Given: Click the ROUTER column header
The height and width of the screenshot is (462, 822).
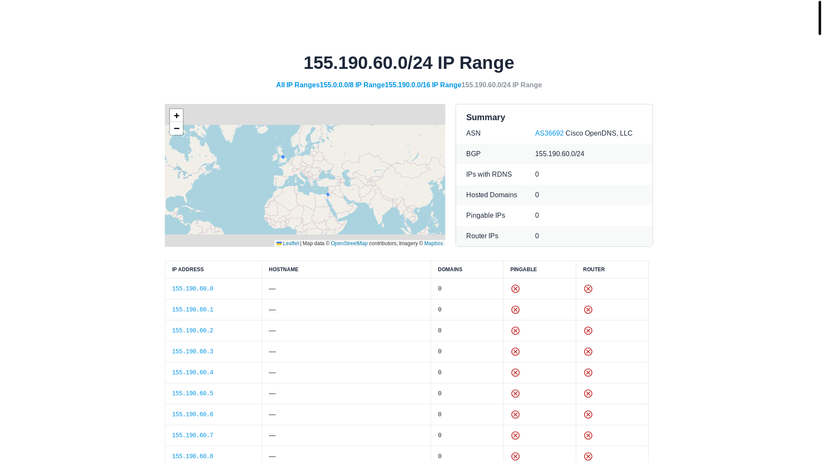Looking at the screenshot, I should point(612,269).
